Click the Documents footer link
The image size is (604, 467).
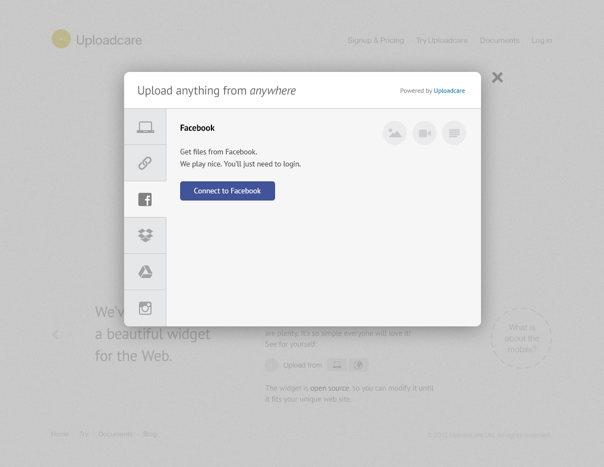pyautogui.click(x=115, y=434)
